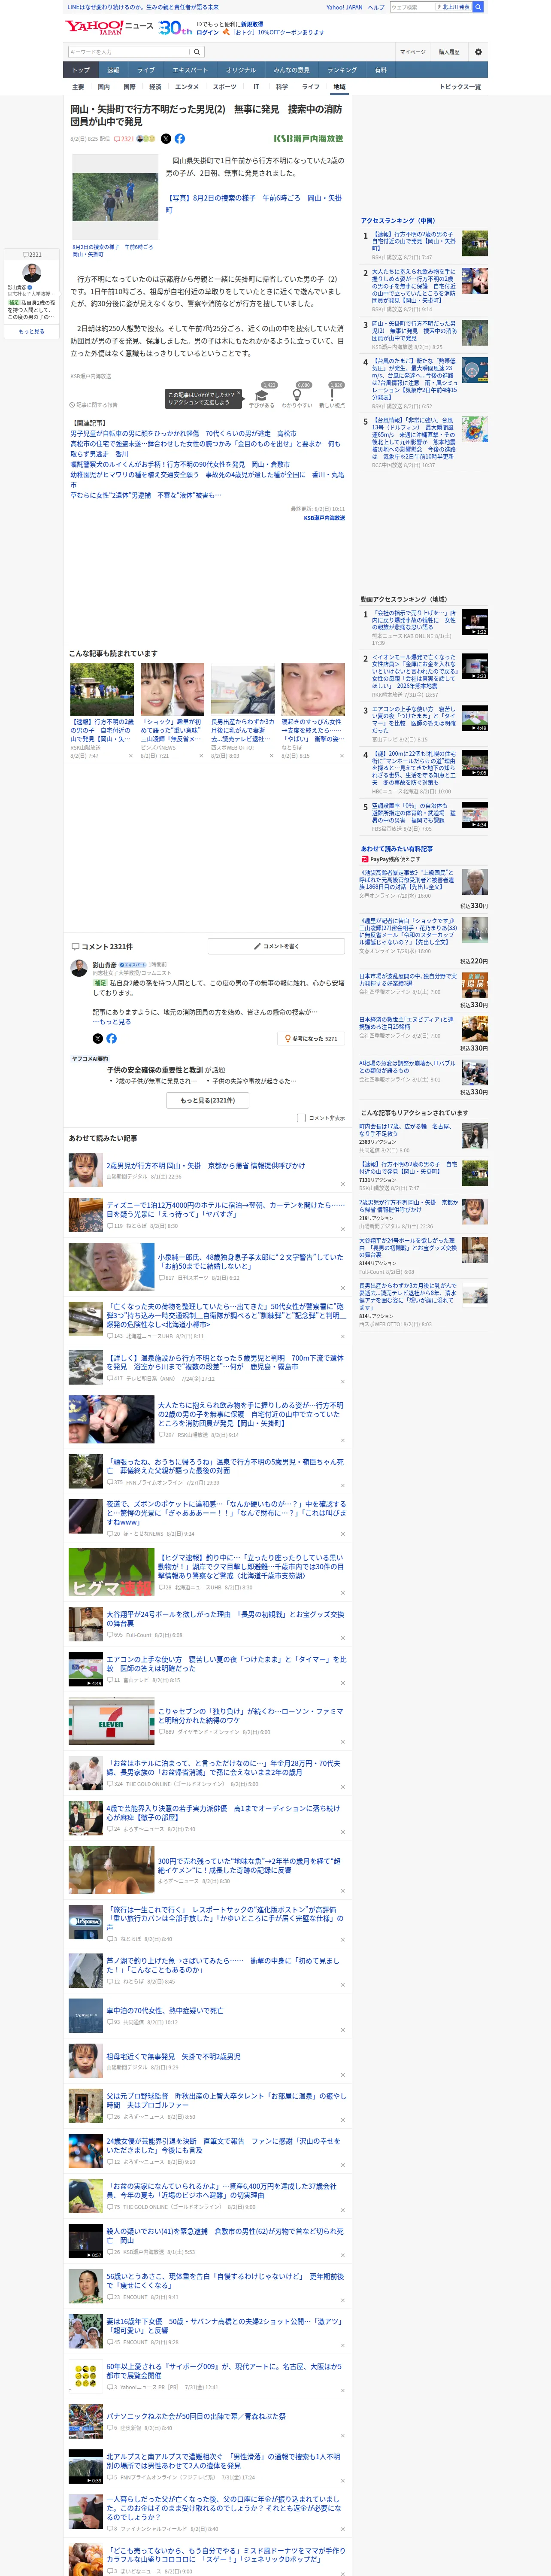Click the KSB瀬戸内海放送 logo

tap(308, 139)
